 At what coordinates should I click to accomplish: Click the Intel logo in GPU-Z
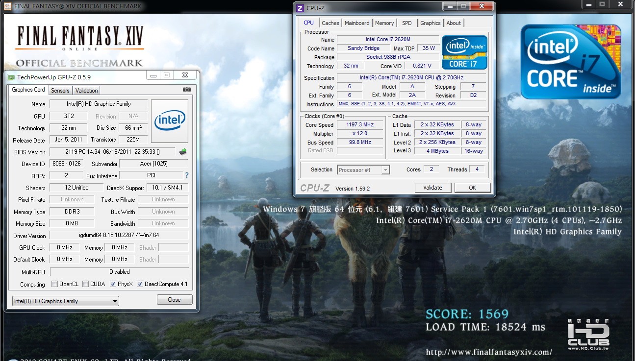point(170,121)
